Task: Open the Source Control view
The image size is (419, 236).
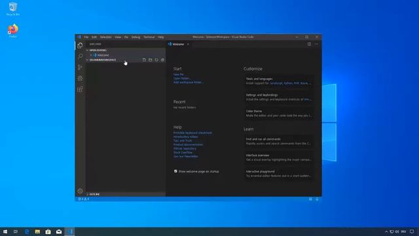Action: pyautogui.click(x=80, y=67)
